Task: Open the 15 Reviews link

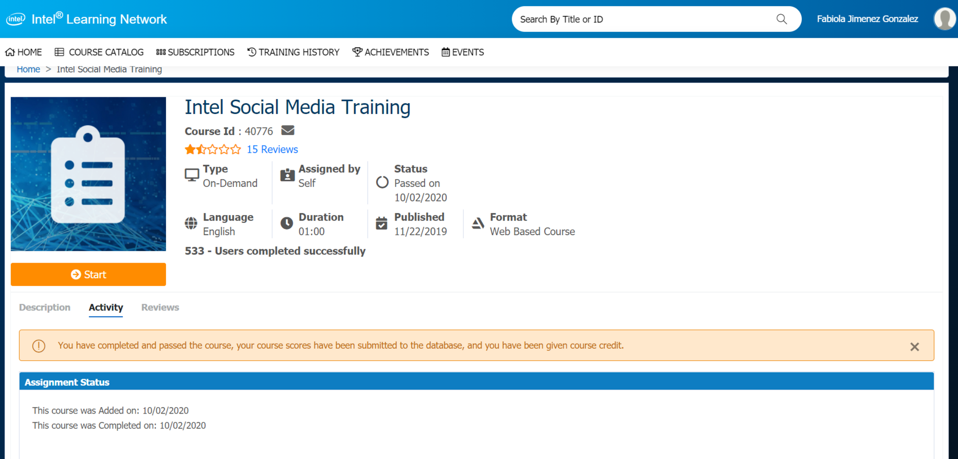Action: pyautogui.click(x=272, y=150)
